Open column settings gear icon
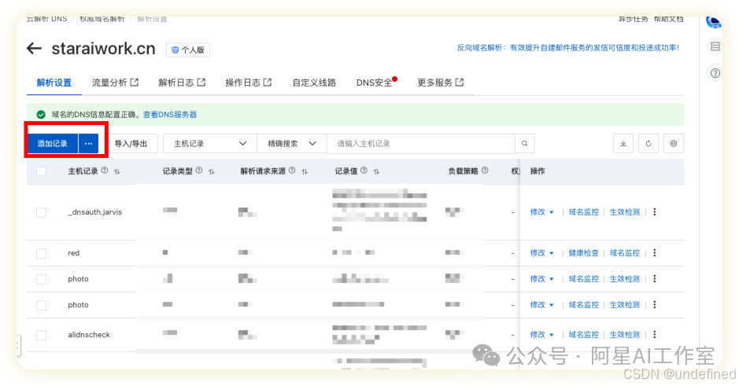The image size is (739, 386). [674, 144]
